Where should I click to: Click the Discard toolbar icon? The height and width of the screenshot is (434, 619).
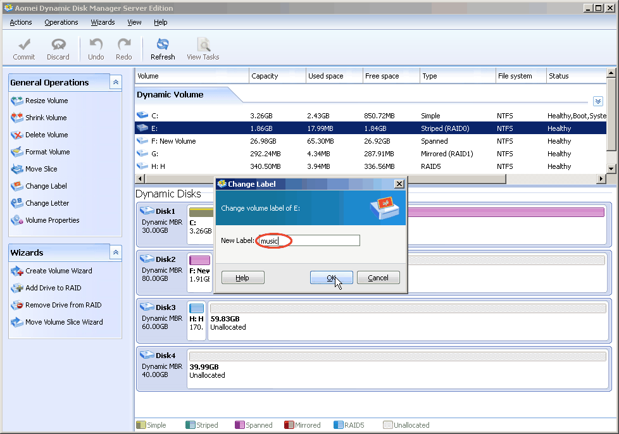point(58,49)
